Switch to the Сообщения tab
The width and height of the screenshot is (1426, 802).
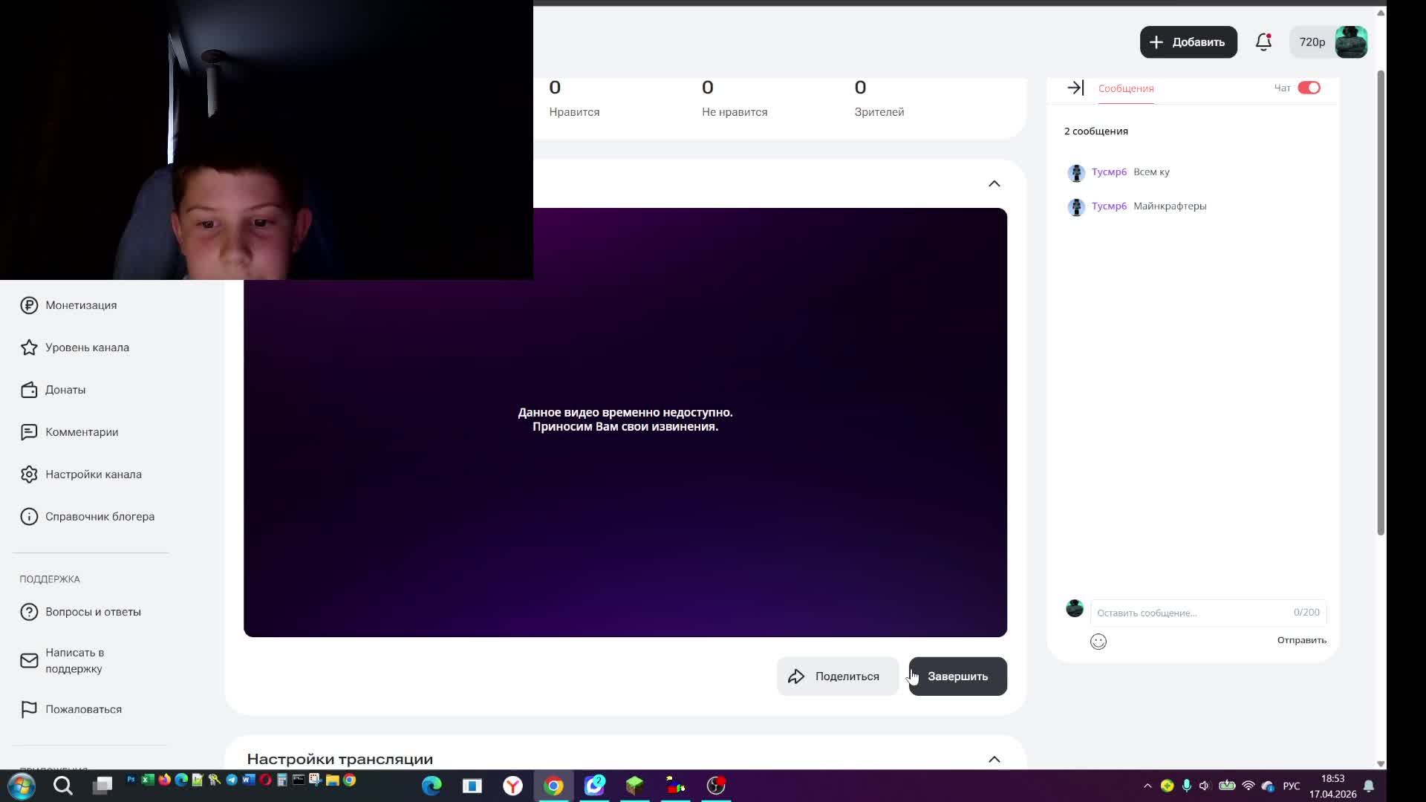(x=1125, y=88)
